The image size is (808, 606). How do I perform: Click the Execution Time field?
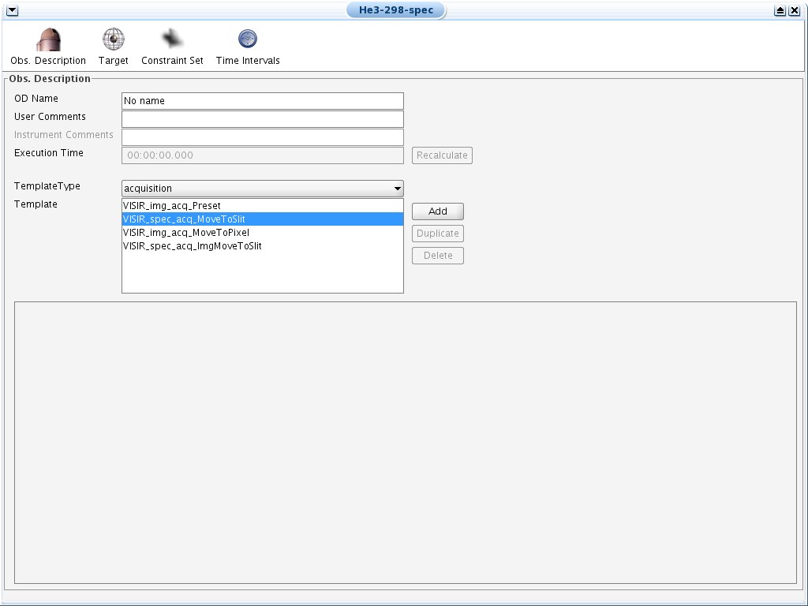point(262,155)
